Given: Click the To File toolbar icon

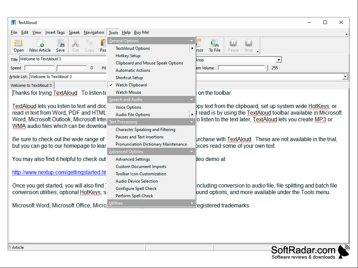Looking at the screenshot, I should click(x=214, y=46).
